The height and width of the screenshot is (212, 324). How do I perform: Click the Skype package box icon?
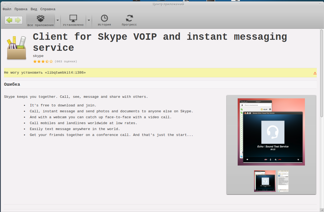click(17, 48)
